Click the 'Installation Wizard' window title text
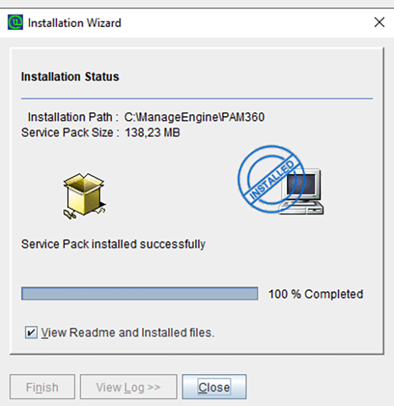The height and width of the screenshot is (406, 394). click(x=75, y=23)
